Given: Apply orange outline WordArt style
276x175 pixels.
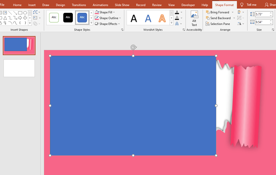Looking at the screenshot, I should [x=162, y=18].
